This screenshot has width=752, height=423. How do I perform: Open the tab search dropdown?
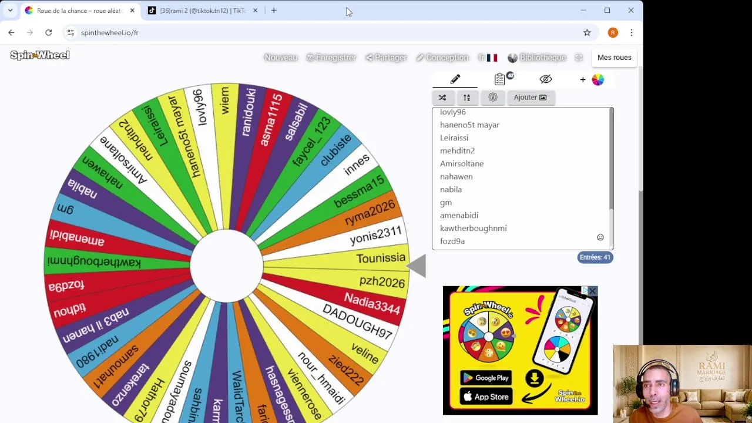[10, 11]
